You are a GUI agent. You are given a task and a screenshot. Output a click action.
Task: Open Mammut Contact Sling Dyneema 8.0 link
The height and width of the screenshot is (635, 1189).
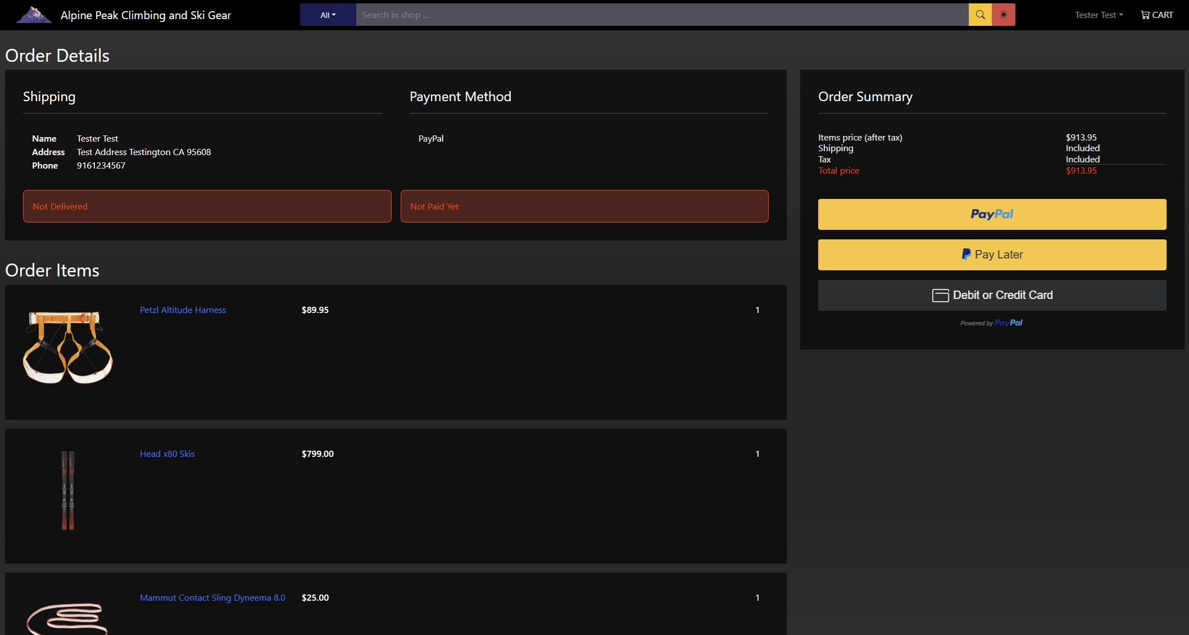tap(212, 598)
